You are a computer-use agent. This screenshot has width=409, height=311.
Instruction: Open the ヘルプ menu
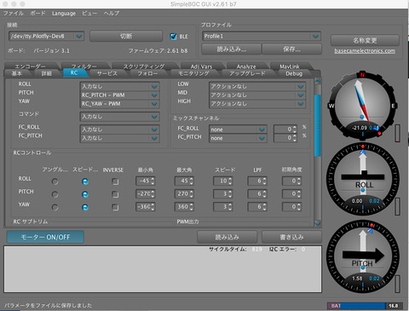[112, 13]
